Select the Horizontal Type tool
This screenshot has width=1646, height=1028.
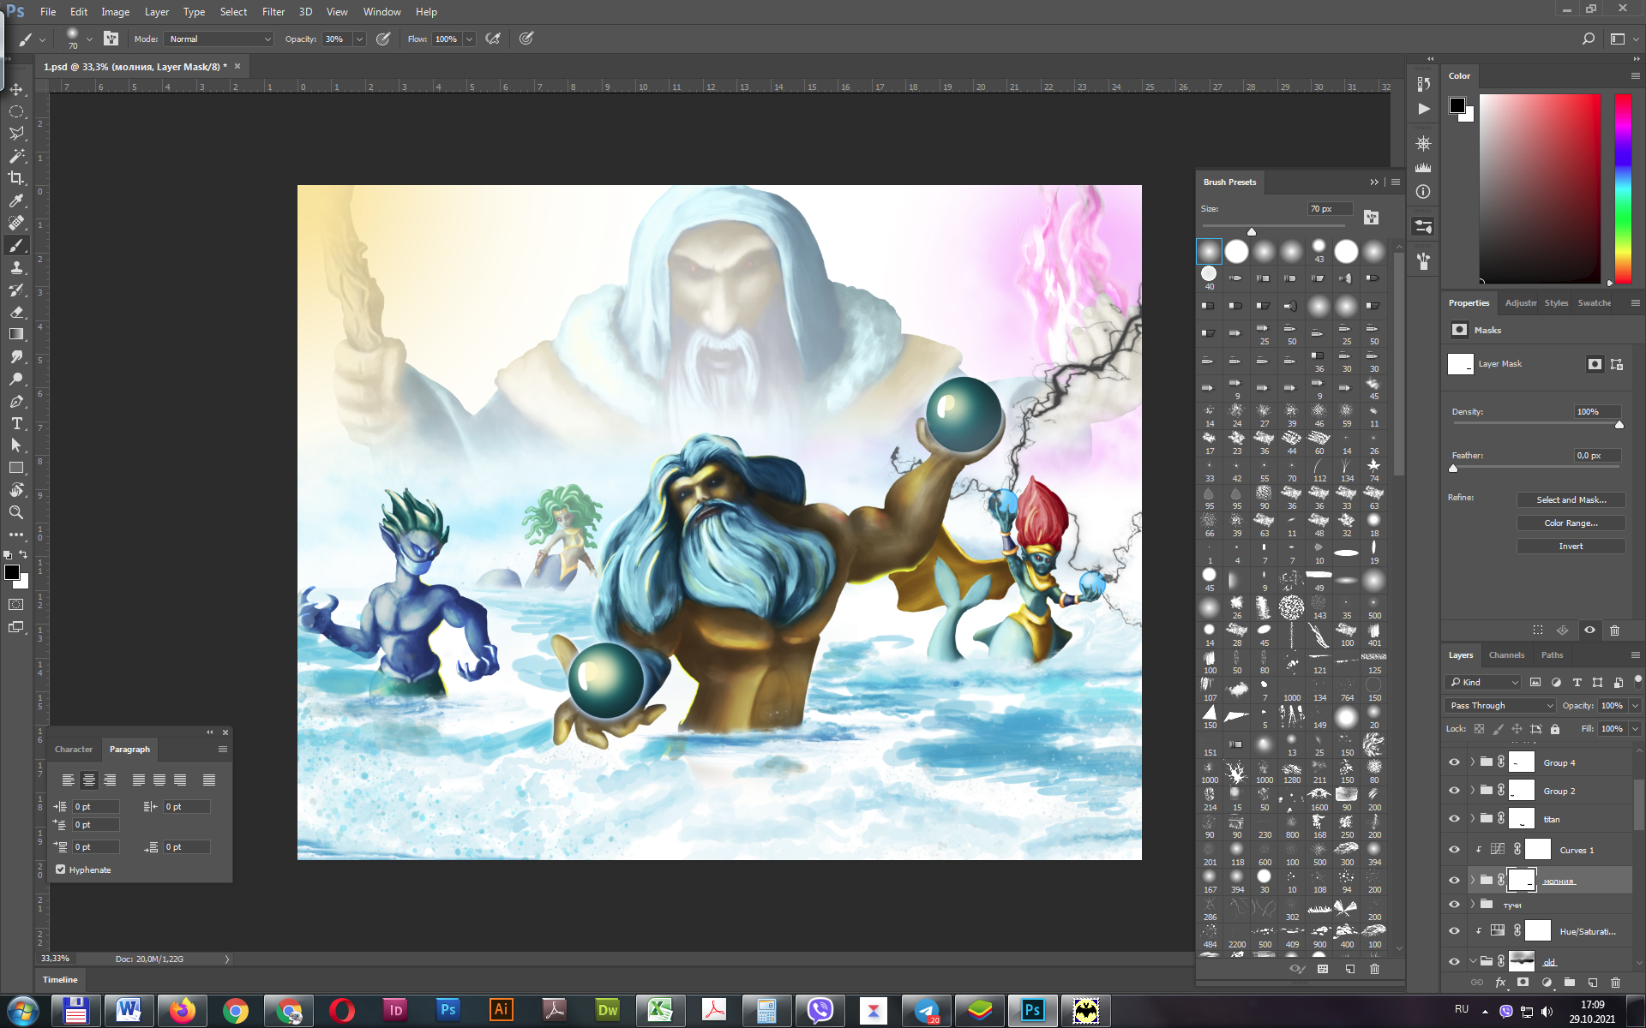tap(16, 423)
